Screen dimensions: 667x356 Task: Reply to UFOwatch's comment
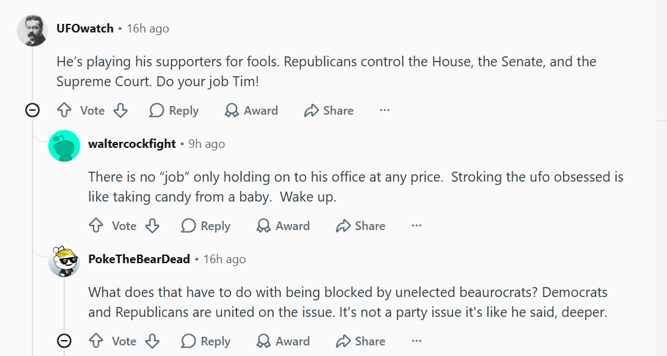(174, 110)
